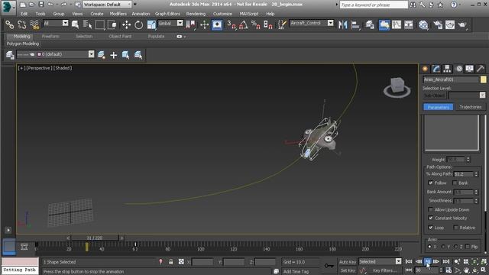Click the Trajectories button

point(470,107)
